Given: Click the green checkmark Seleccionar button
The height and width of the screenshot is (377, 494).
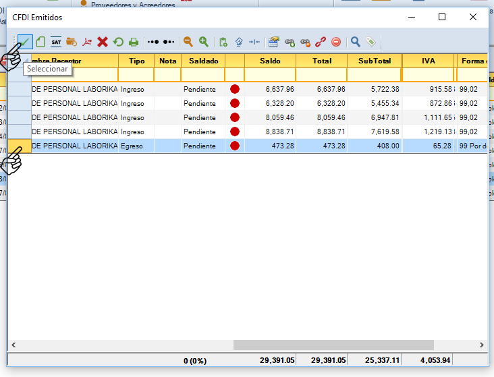Looking at the screenshot, I should (x=25, y=42).
